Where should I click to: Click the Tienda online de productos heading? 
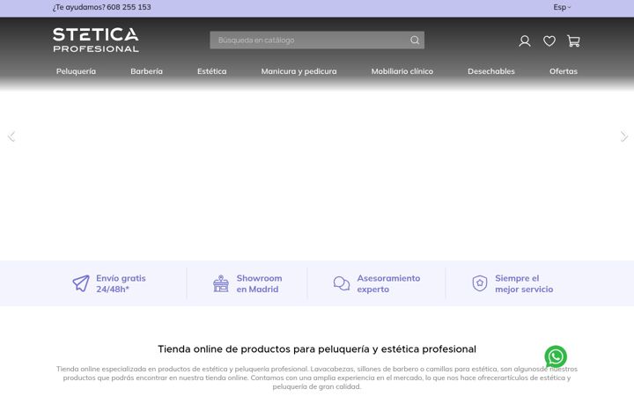[317, 349]
